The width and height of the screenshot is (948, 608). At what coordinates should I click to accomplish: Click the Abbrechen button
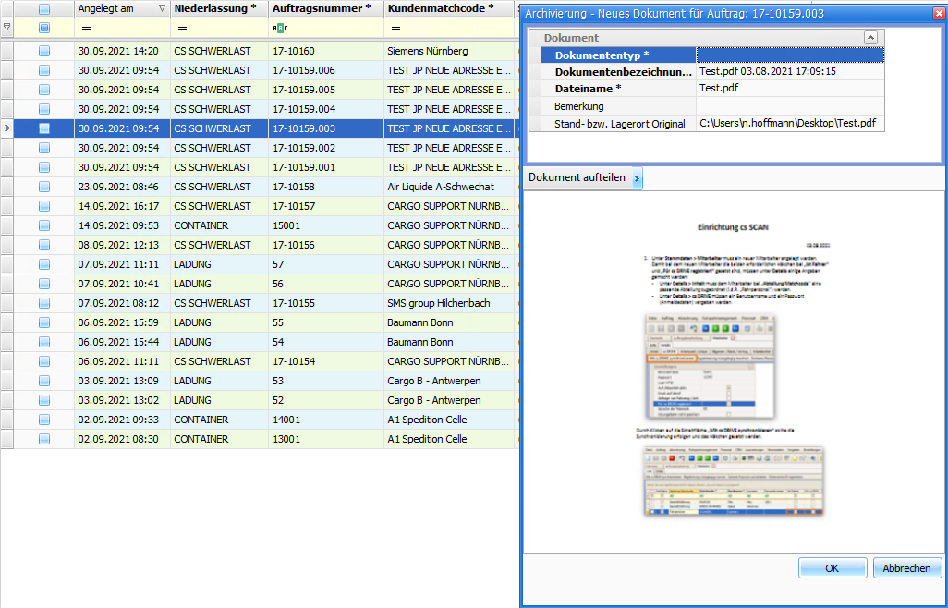pyautogui.click(x=906, y=568)
